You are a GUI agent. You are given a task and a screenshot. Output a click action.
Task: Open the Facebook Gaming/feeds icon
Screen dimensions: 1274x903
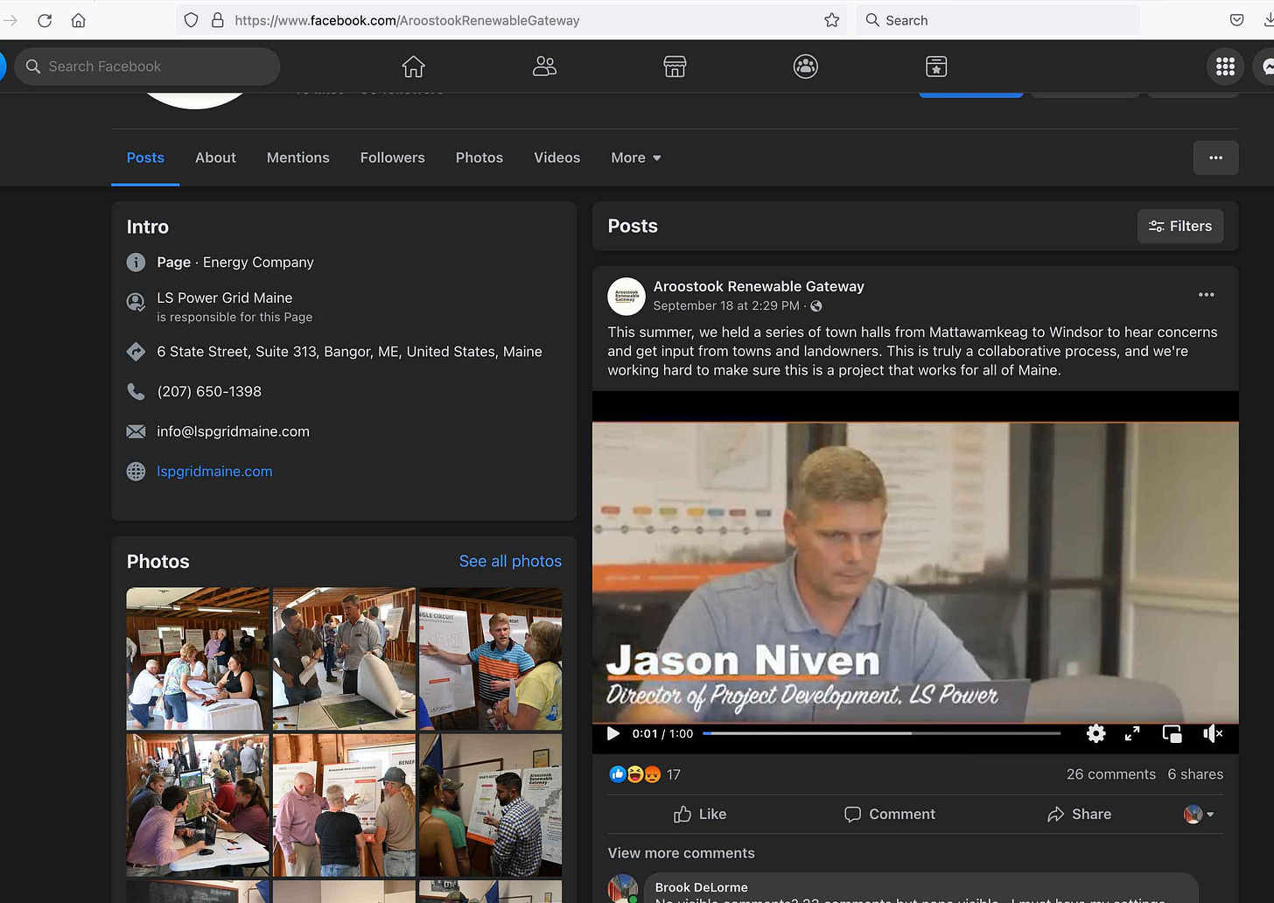(936, 66)
